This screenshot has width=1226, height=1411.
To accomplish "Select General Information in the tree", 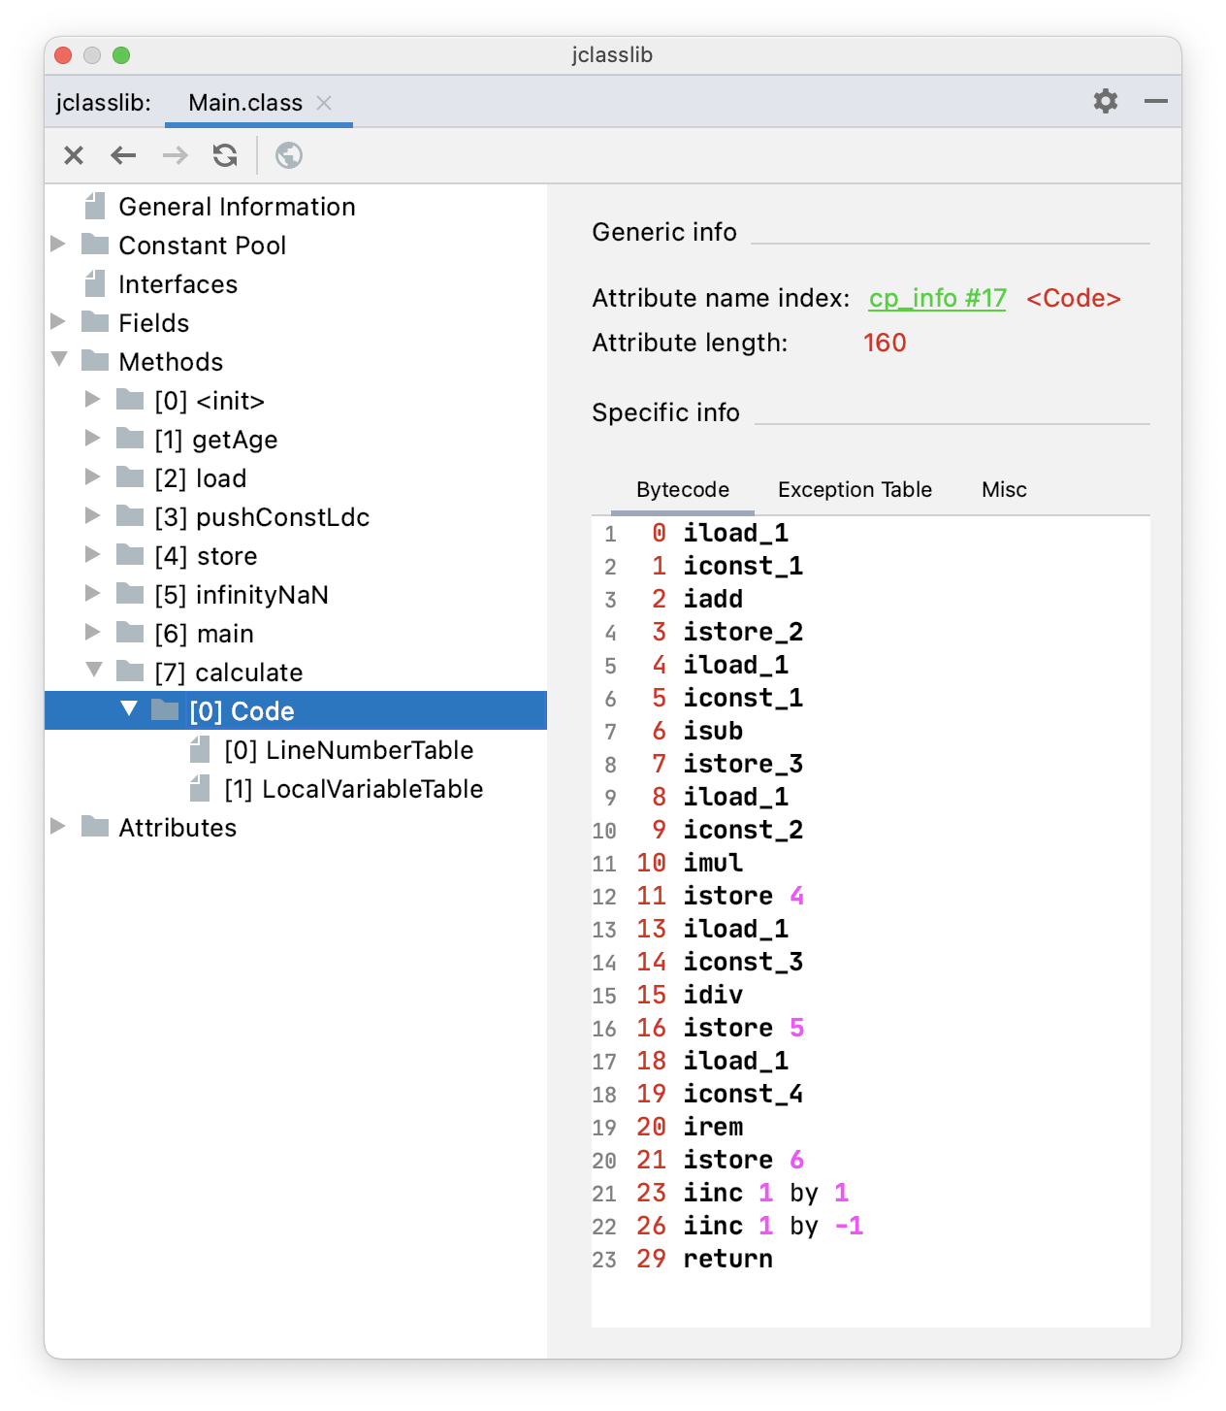I will click(x=237, y=207).
